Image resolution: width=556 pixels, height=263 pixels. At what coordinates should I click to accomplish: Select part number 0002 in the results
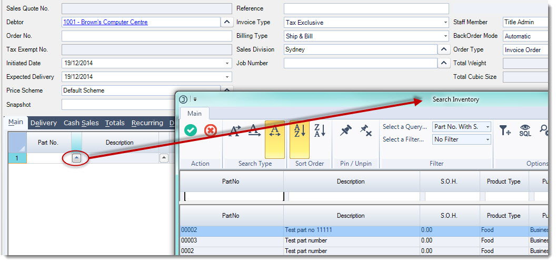(187, 251)
